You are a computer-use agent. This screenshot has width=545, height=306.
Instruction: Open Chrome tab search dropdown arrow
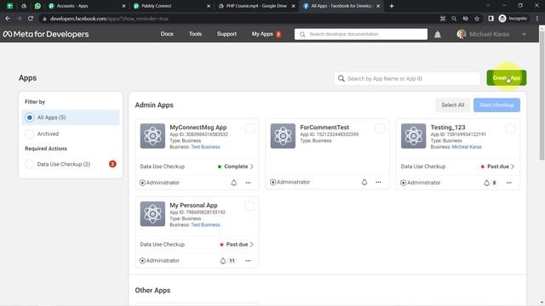pyautogui.click(x=488, y=6)
